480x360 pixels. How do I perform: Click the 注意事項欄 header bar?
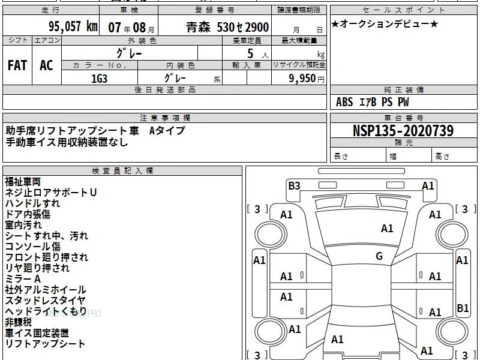[164, 118]
